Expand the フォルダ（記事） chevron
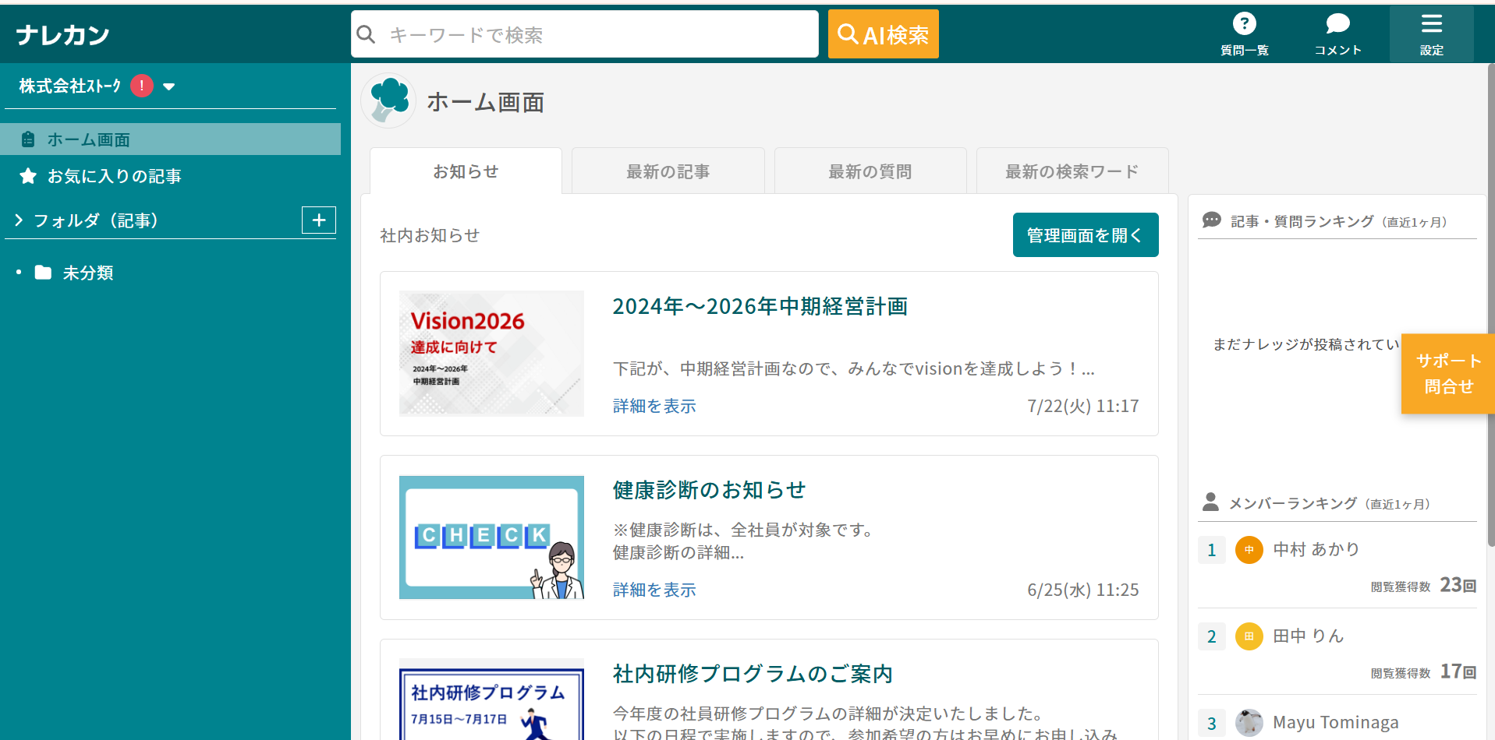This screenshot has width=1495, height=740. click(19, 220)
